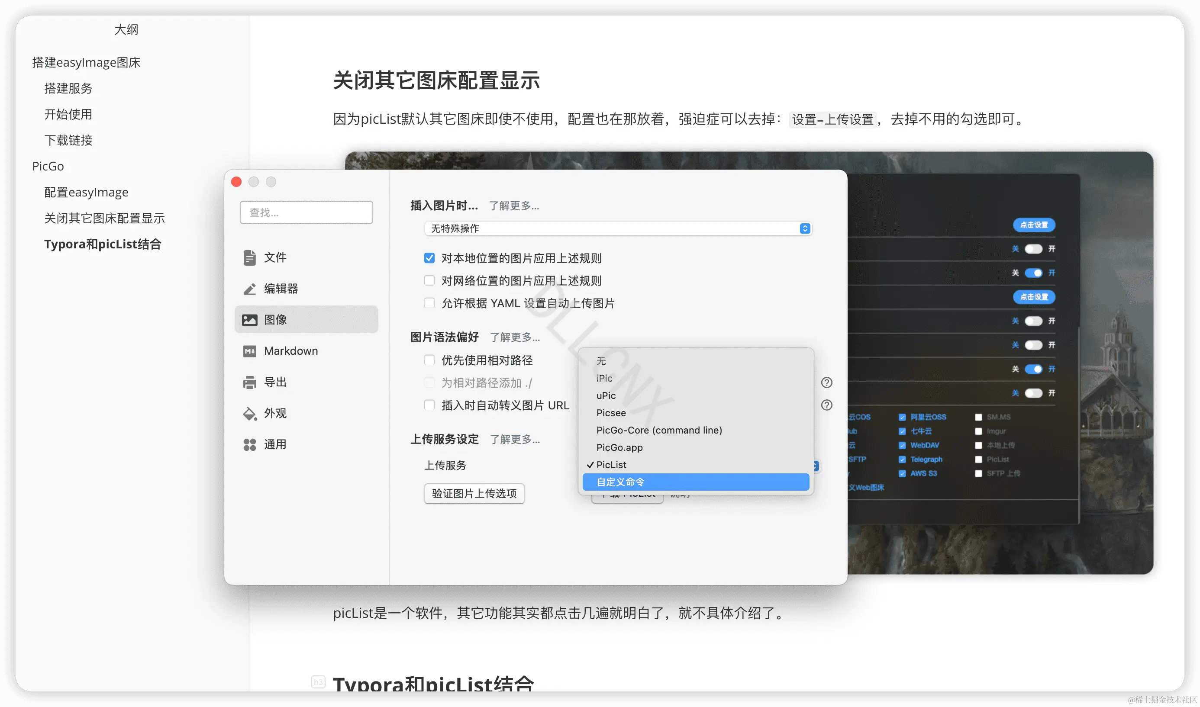Jump to 关闭其它图床配置显示 in outline
Screen dimensions: 1200x707
pos(104,218)
